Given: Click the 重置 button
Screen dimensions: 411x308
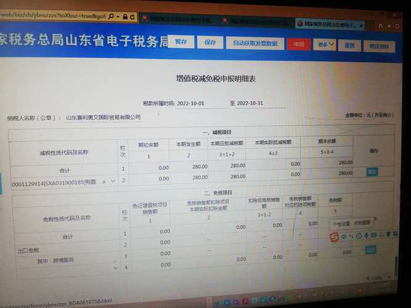Looking at the screenshot, I should 349,46.
